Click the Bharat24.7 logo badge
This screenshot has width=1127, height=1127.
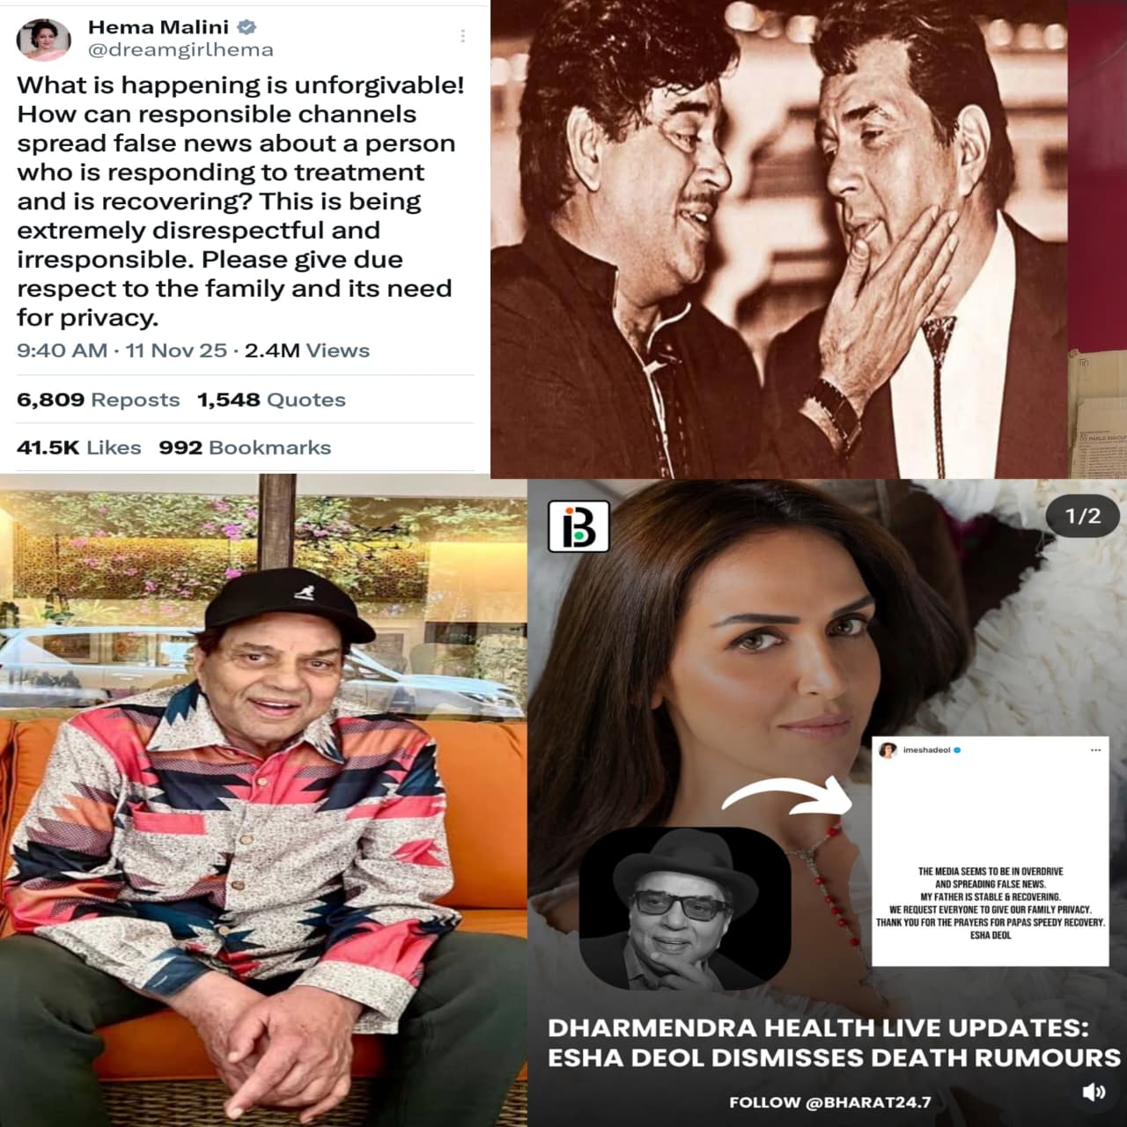(578, 527)
